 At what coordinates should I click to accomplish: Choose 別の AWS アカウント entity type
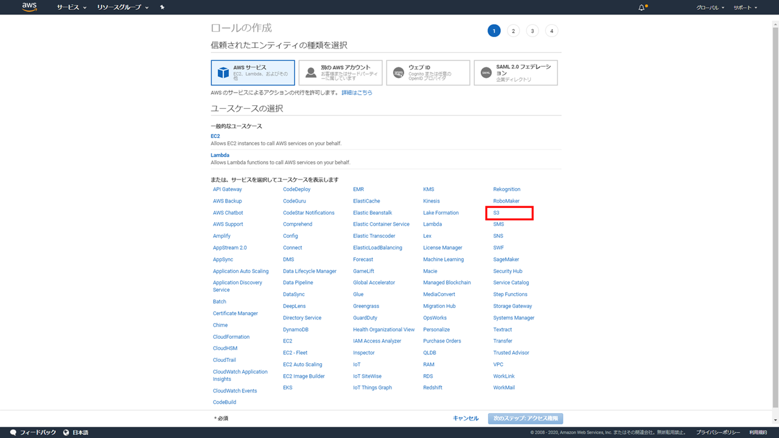tap(340, 72)
